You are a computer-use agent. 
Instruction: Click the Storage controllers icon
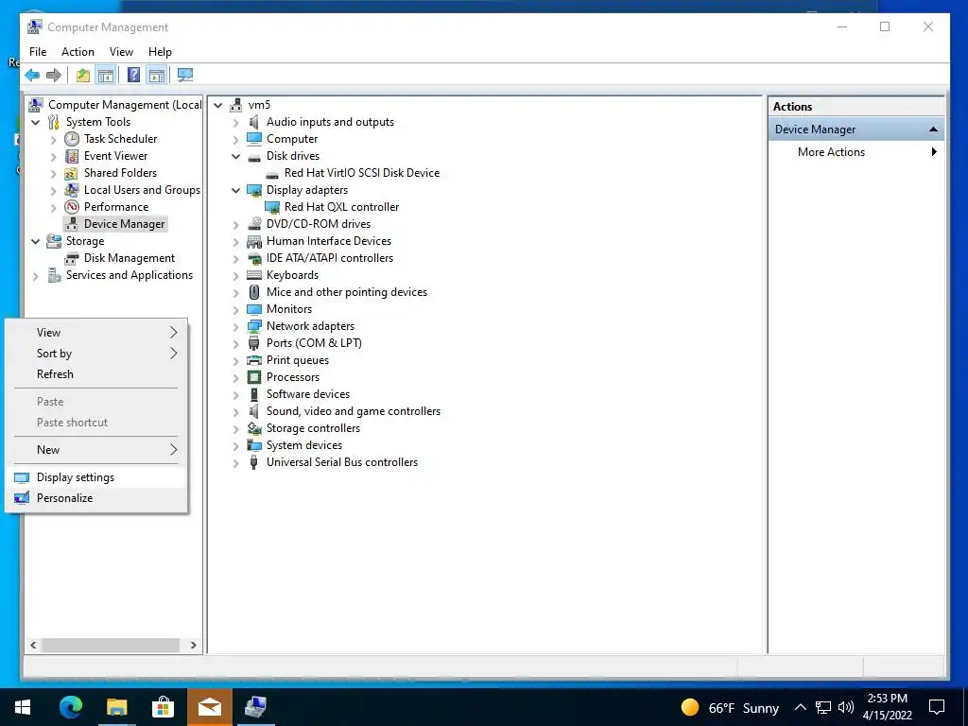click(253, 428)
